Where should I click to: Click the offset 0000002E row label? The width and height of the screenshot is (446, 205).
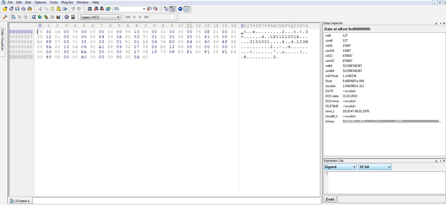pyautogui.click(x=21, y=42)
